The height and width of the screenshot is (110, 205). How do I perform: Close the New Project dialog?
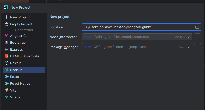(x=200, y=8)
